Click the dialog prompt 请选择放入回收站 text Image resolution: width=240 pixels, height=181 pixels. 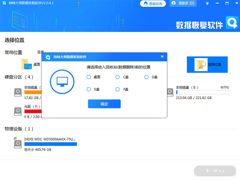[118, 67]
